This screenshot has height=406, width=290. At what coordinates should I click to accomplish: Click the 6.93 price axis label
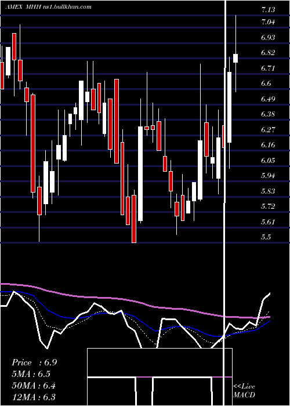268,37
